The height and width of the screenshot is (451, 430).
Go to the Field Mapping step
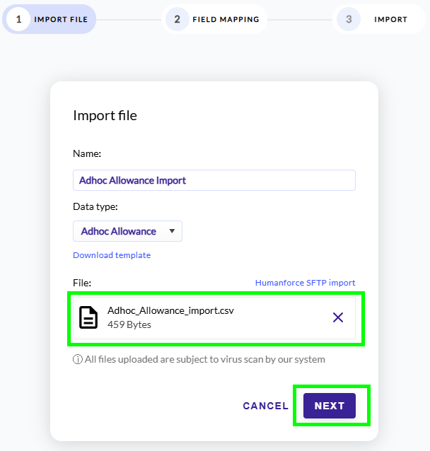click(226, 19)
